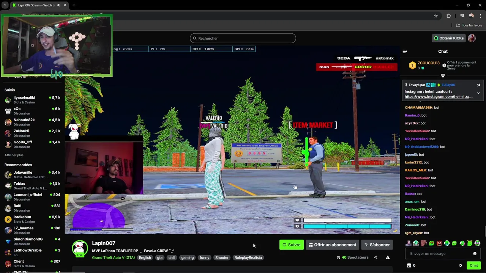Open Lapin007 channel avatar with LIVE badge
Image resolution: width=486 pixels, height=273 pixels.
tap(80, 249)
